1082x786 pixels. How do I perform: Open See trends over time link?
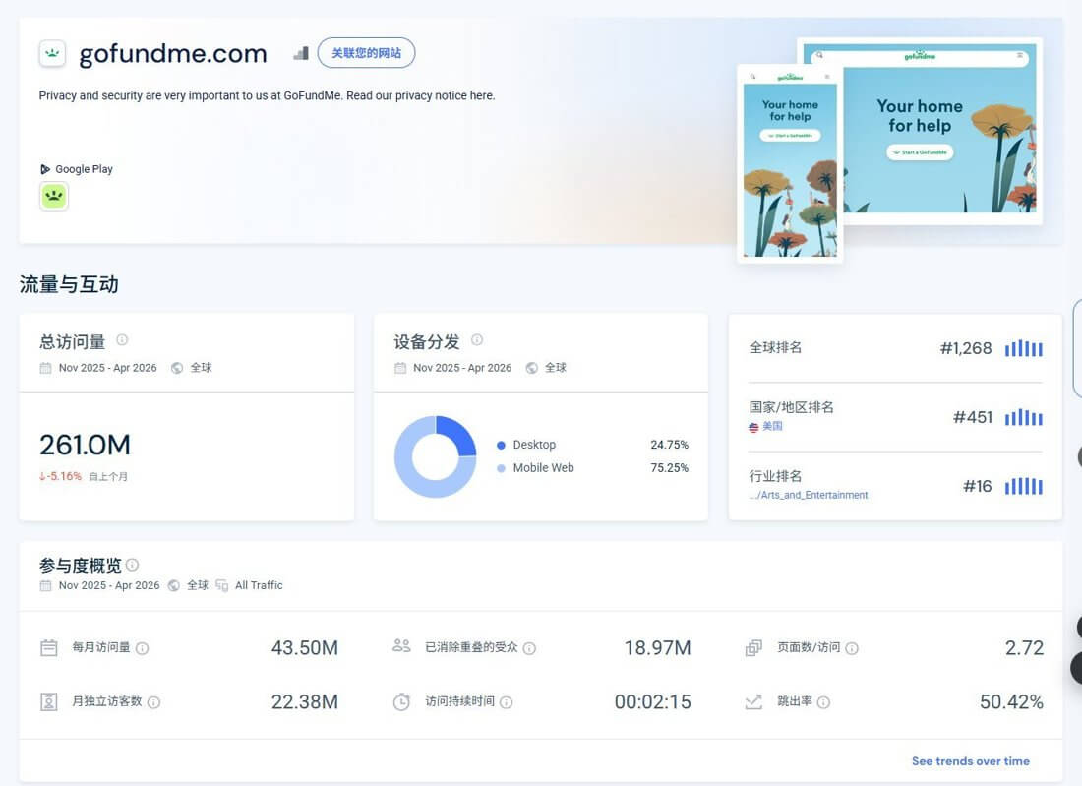click(970, 761)
